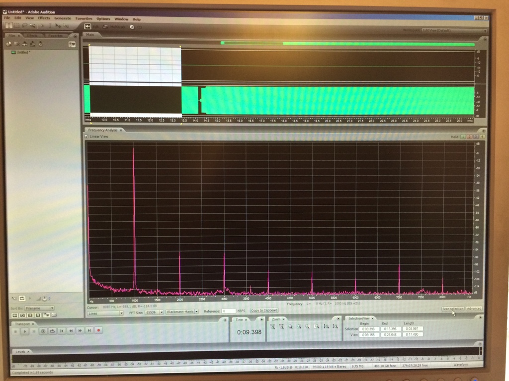Open the Options menu
The width and height of the screenshot is (509, 381).
[x=103, y=19]
